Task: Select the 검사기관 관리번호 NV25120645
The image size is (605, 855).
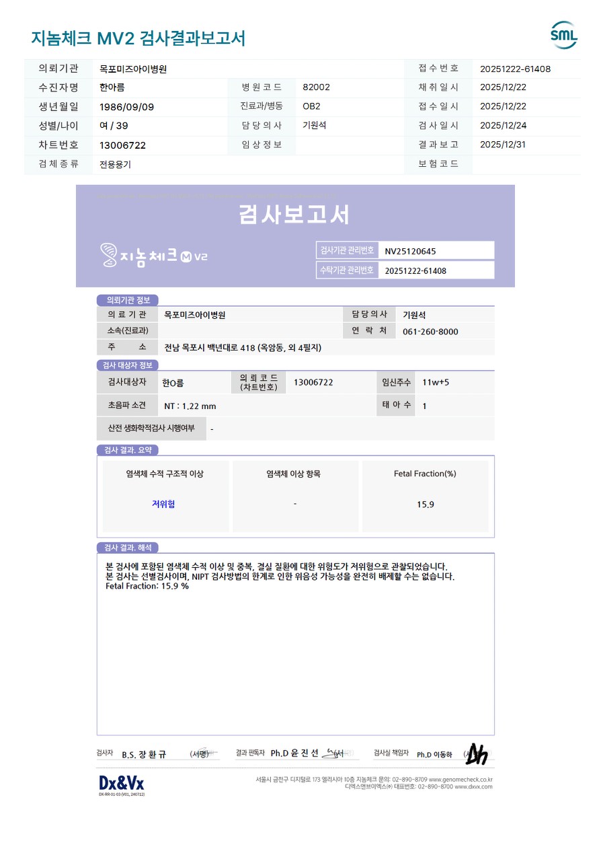Action: [x=410, y=251]
